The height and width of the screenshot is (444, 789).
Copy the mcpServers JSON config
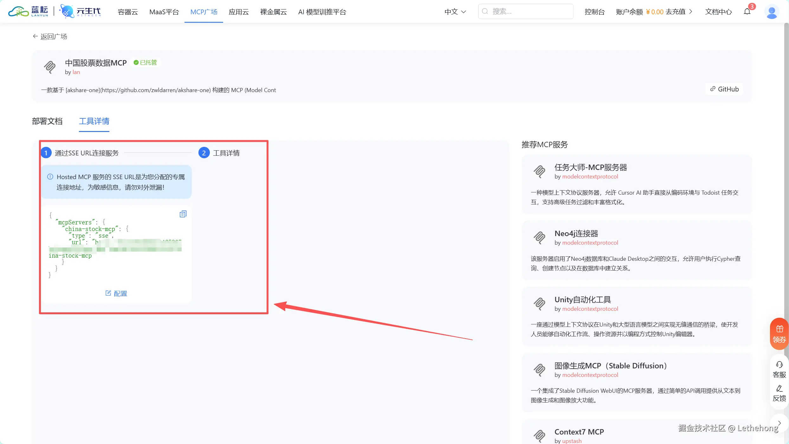point(183,214)
